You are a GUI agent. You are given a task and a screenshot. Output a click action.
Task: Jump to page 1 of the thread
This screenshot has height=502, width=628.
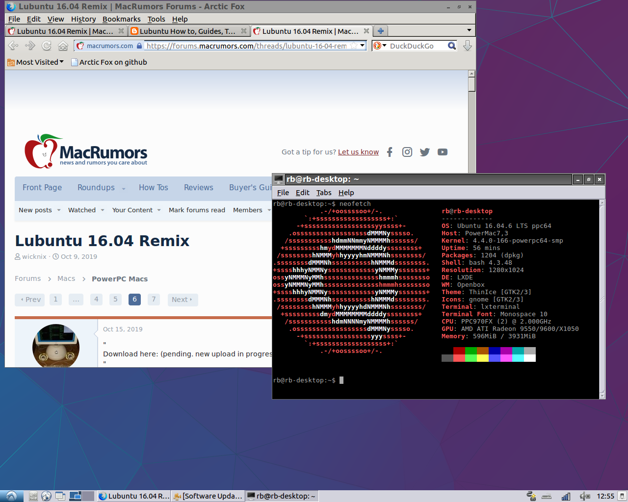click(x=55, y=299)
